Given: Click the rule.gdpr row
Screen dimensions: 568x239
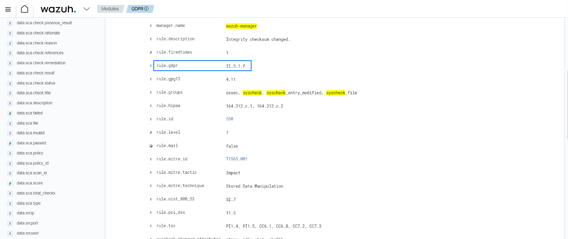Looking at the screenshot, I should click(202, 66).
